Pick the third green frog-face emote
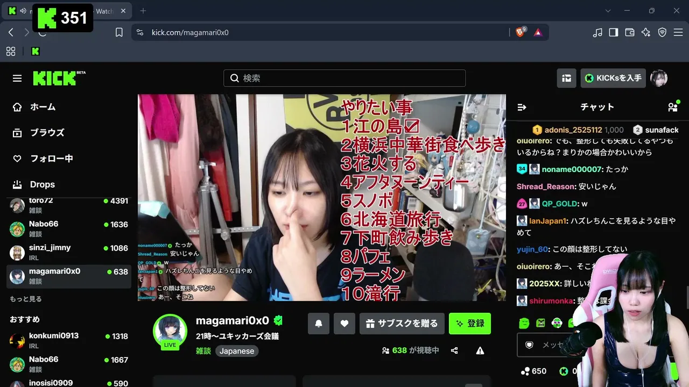This screenshot has height=387, width=689. 557,323
